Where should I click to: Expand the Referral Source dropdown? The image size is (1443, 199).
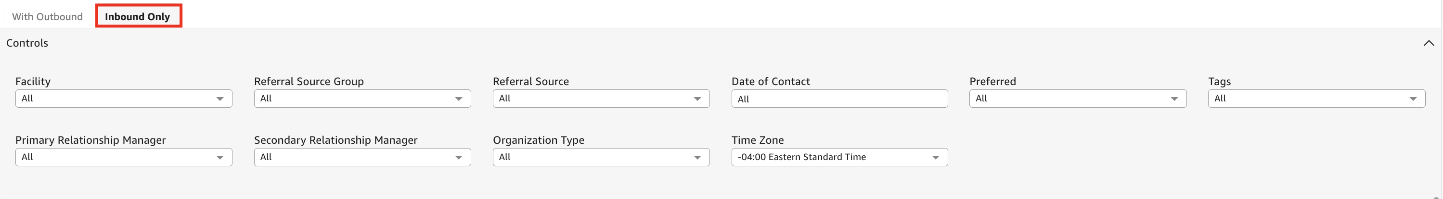[x=601, y=99]
